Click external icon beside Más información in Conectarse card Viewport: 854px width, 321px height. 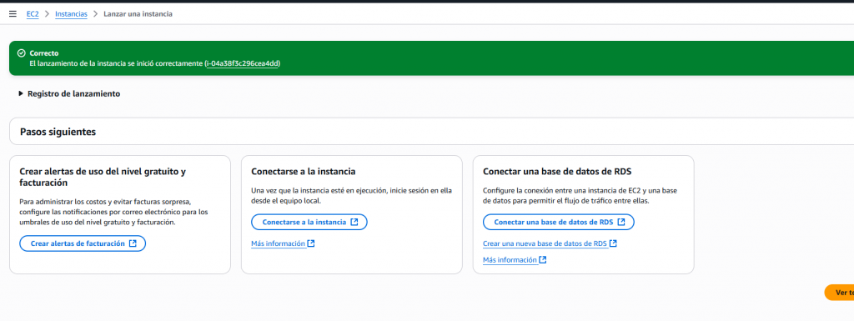pyautogui.click(x=311, y=243)
